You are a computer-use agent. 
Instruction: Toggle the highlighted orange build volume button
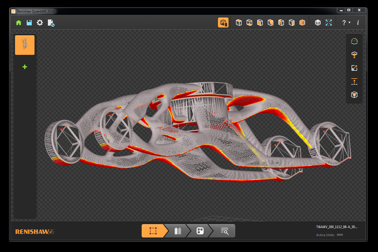point(223,23)
